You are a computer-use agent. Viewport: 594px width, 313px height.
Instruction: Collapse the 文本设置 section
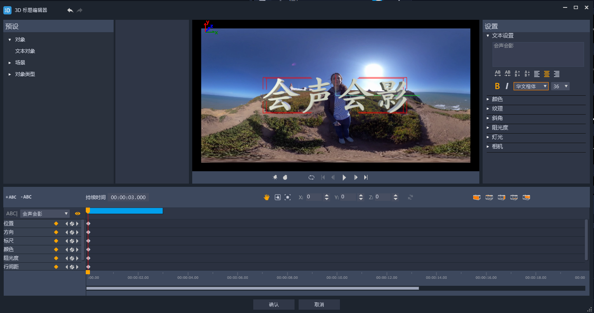coord(488,36)
